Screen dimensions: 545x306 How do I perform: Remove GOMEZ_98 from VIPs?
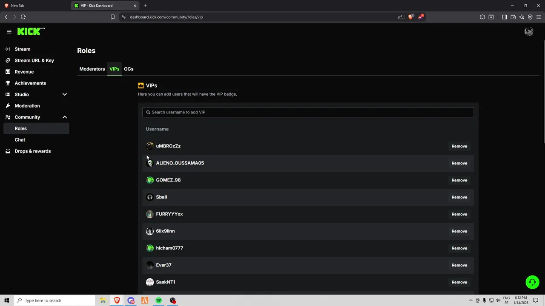pyautogui.click(x=459, y=180)
